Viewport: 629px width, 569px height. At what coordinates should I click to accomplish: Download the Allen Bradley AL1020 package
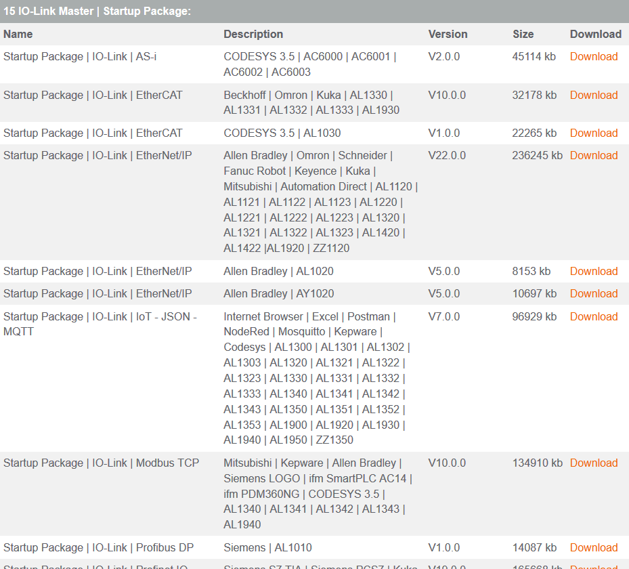pos(593,272)
